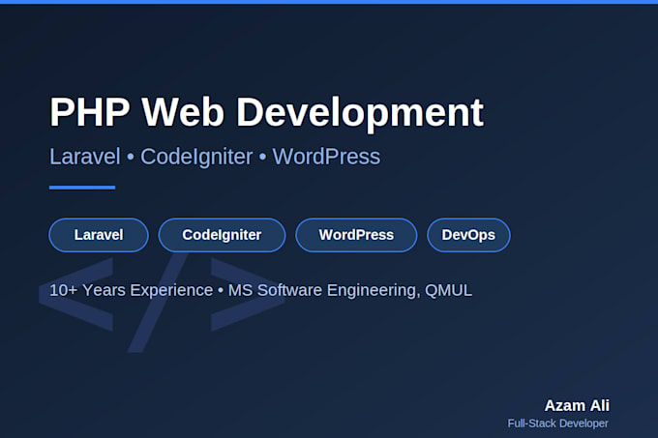Click the DevOps pill tag
This screenshot has height=438, width=658.
coord(468,235)
